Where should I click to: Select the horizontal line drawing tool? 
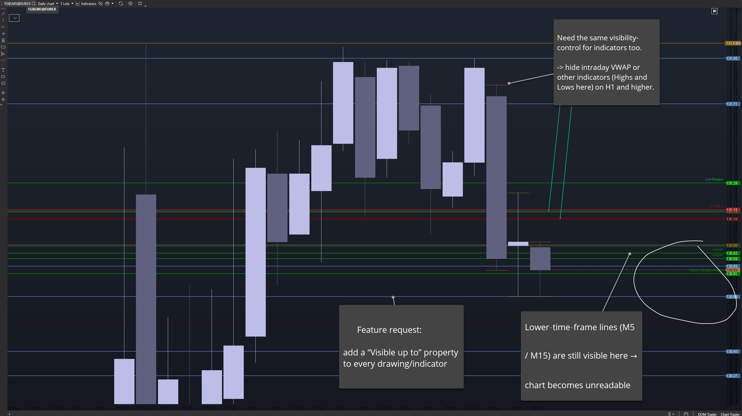point(3,27)
